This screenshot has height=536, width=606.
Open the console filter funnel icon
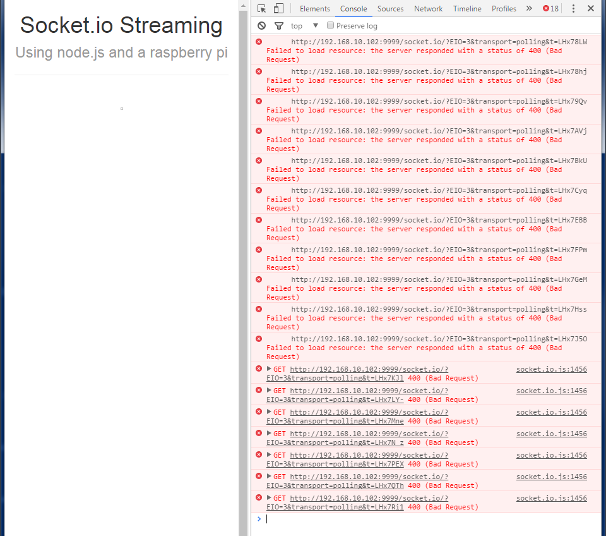[x=278, y=26]
